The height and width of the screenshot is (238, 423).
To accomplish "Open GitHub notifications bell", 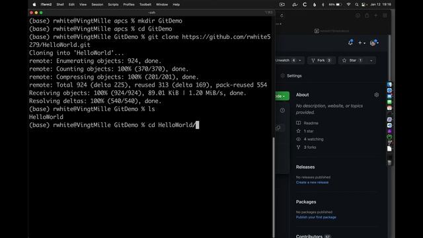I will pyautogui.click(x=350, y=42).
